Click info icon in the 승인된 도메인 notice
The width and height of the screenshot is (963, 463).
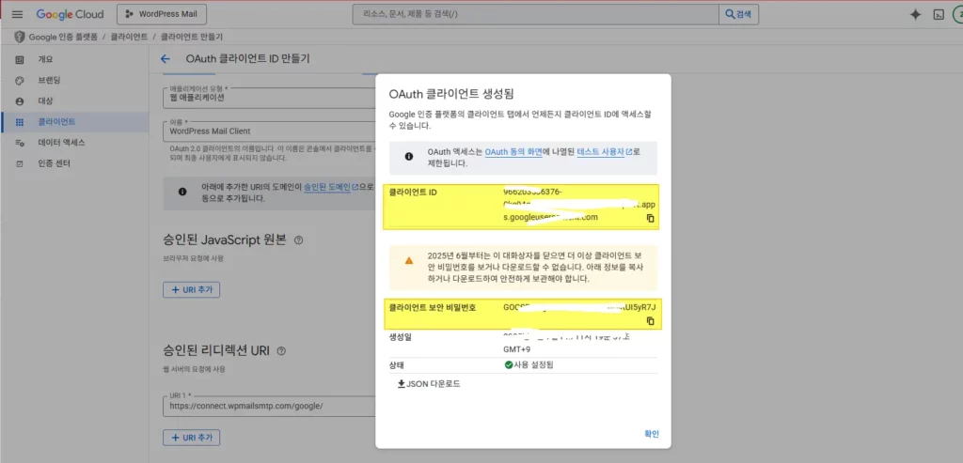pyautogui.click(x=182, y=192)
